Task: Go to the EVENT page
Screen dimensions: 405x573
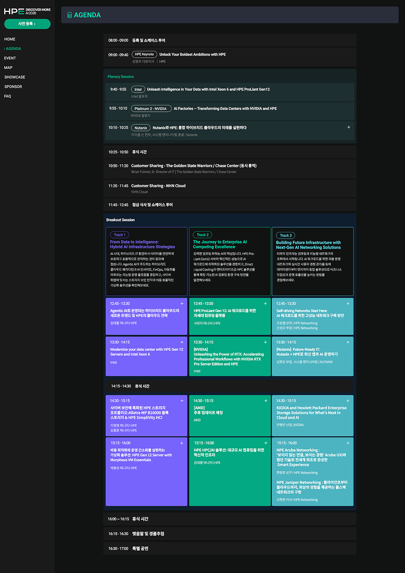Action: pyautogui.click(x=10, y=58)
